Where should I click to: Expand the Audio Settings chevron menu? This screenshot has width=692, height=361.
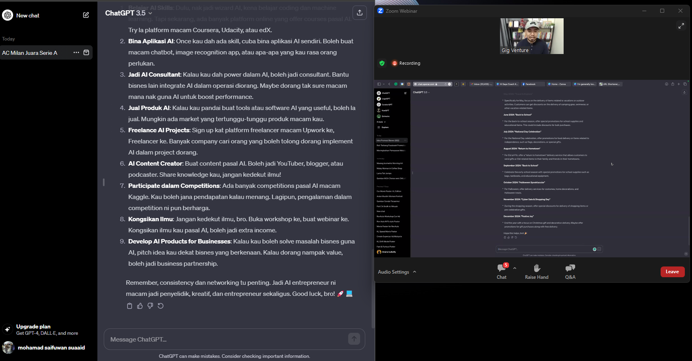coord(415,272)
